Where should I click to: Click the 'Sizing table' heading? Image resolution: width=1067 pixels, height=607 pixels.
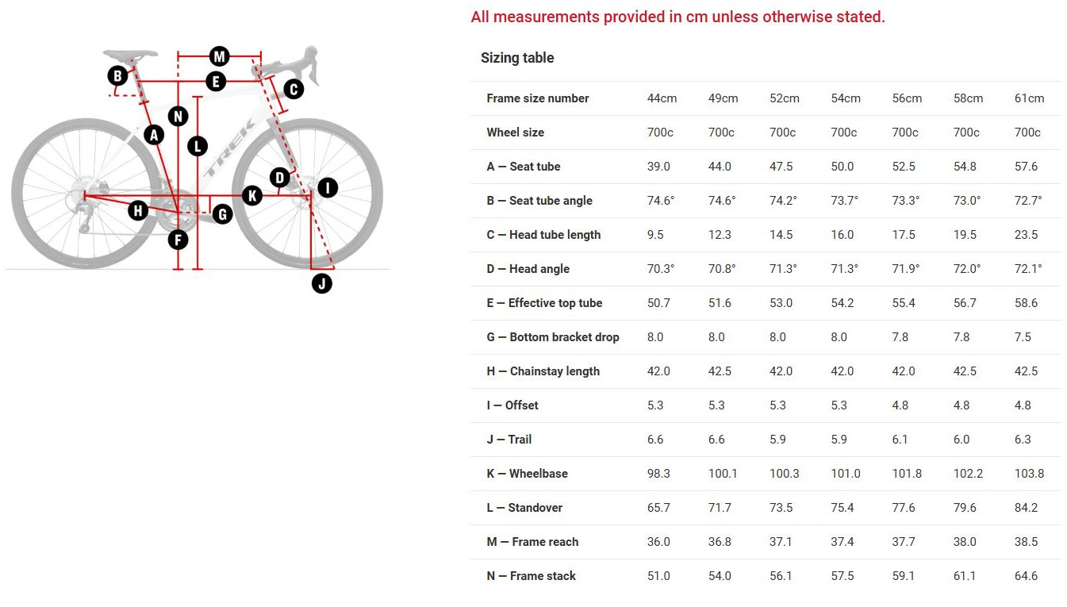[x=517, y=58]
